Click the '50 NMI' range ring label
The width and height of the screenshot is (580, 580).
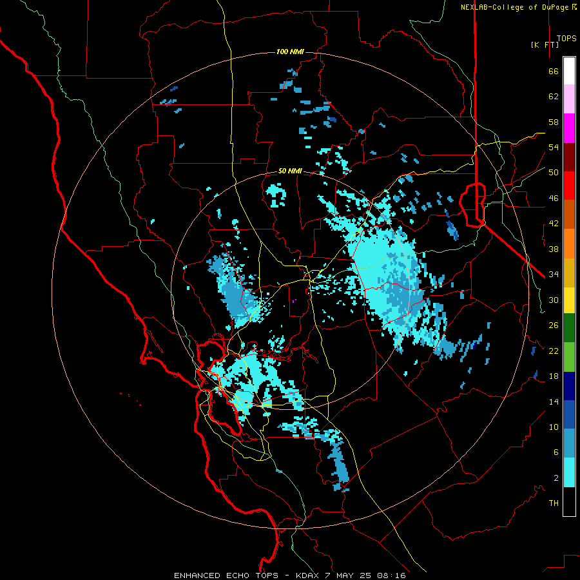[290, 171]
